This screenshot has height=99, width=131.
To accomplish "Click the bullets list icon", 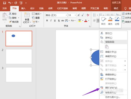I will point(95,15).
